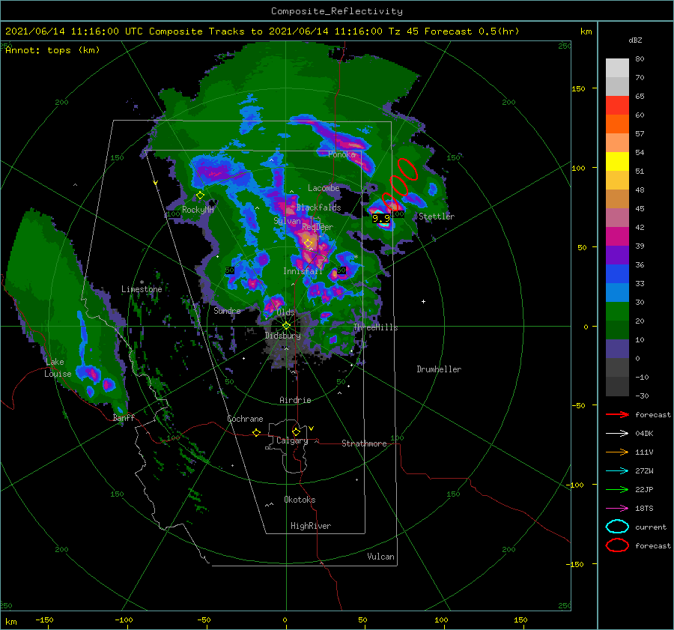Viewport: 674px width, 630px height.
Task: Click the Ponoka city label
Action: [341, 154]
